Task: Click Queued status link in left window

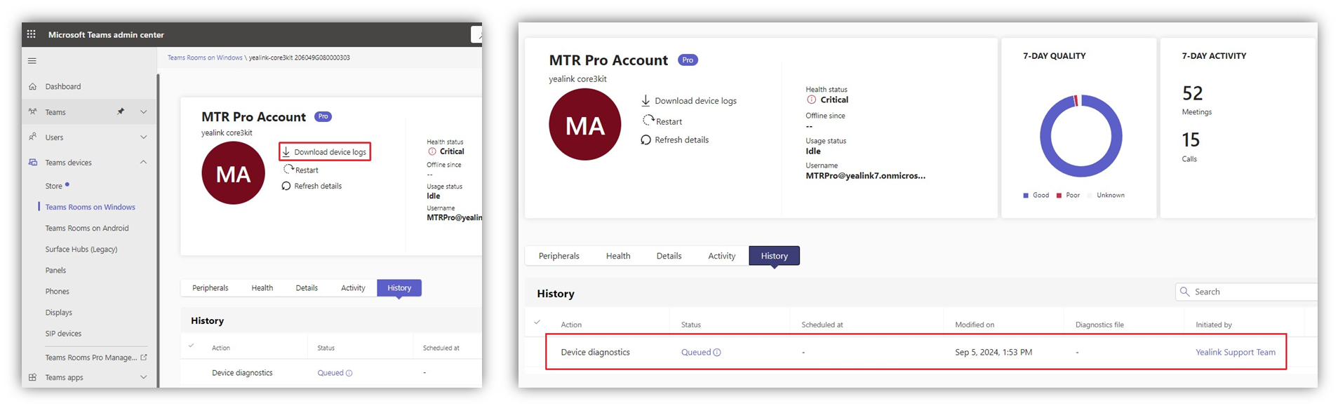Action: (x=330, y=373)
